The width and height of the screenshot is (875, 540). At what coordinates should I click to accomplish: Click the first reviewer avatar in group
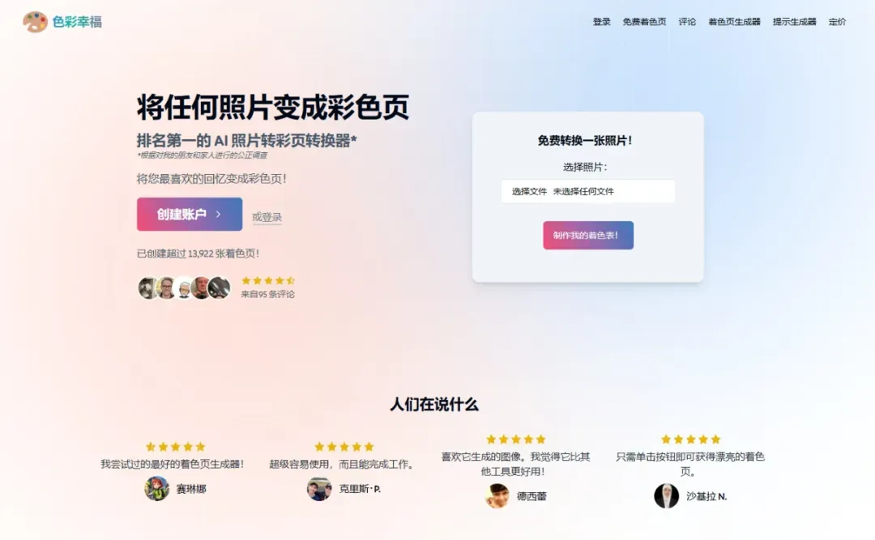click(x=148, y=288)
